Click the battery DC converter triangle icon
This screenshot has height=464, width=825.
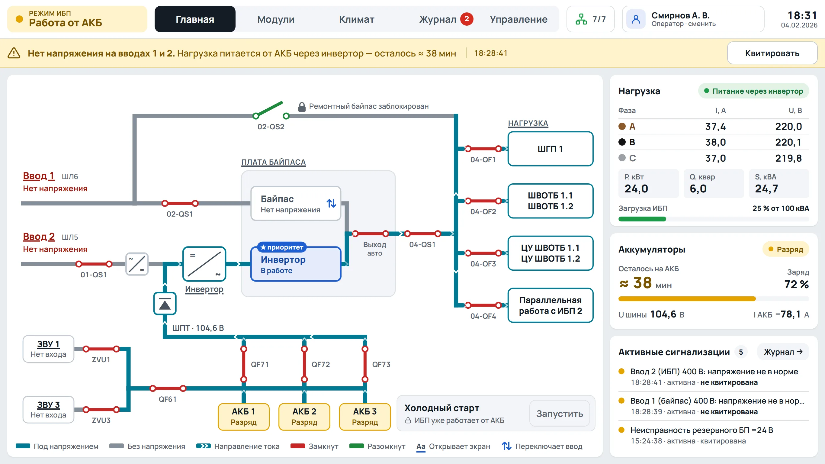pos(165,303)
